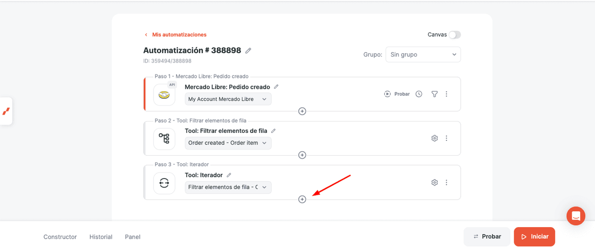The height and width of the screenshot is (250, 595).
Task: Click the Filtrar elementos de fila tool icon
Action: pyautogui.click(x=164, y=138)
